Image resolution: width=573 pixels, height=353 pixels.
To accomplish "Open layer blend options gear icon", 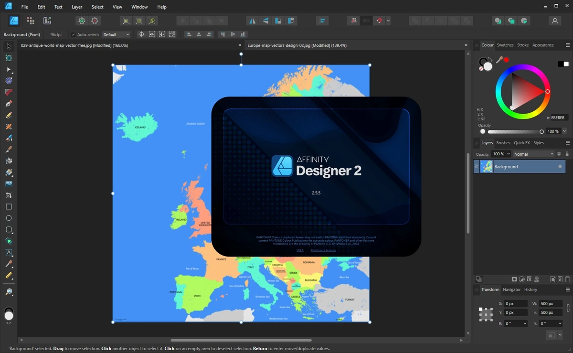I will click(x=559, y=154).
